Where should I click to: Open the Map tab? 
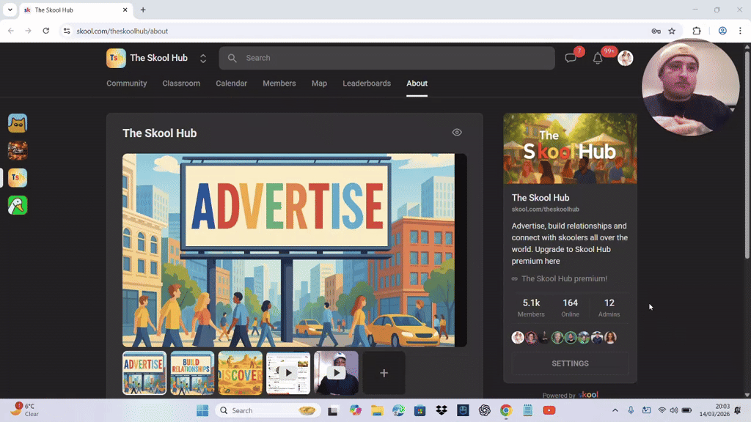(x=319, y=84)
